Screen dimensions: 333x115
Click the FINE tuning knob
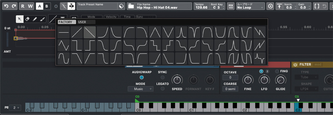click(x=248, y=80)
